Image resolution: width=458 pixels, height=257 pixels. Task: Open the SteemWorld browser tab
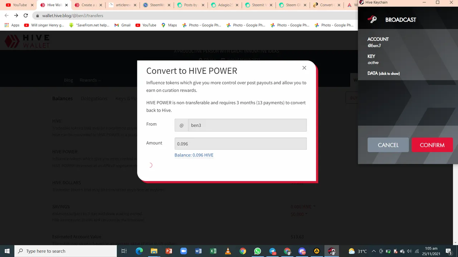[156, 5]
